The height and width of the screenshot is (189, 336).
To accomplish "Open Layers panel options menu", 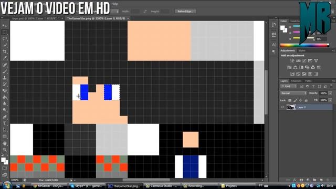I will pyautogui.click(x=333, y=81).
